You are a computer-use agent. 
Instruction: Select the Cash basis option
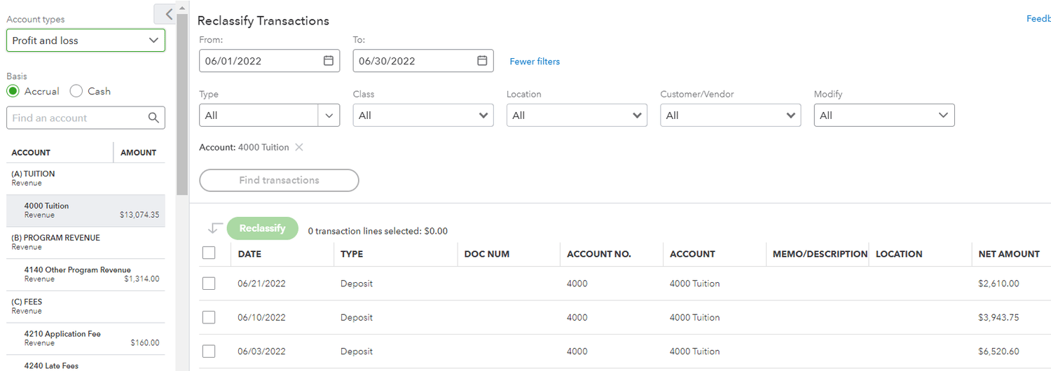pyautogui.click(x=76, y=91)
